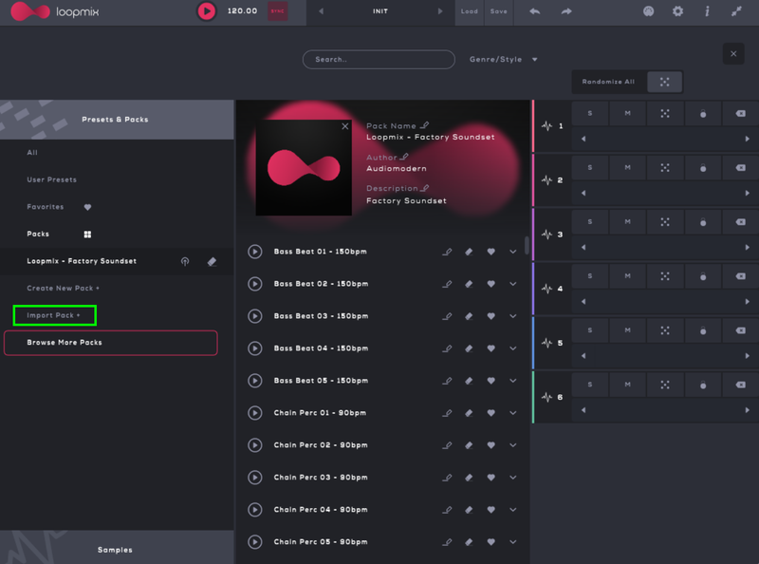The height and width of the screenshot is (564, 759).
Task: Edit pack name with pencil icon
Action: (425, 125)
